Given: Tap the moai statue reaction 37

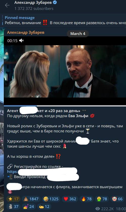Looking at the screenshot, I should point(13,207).
